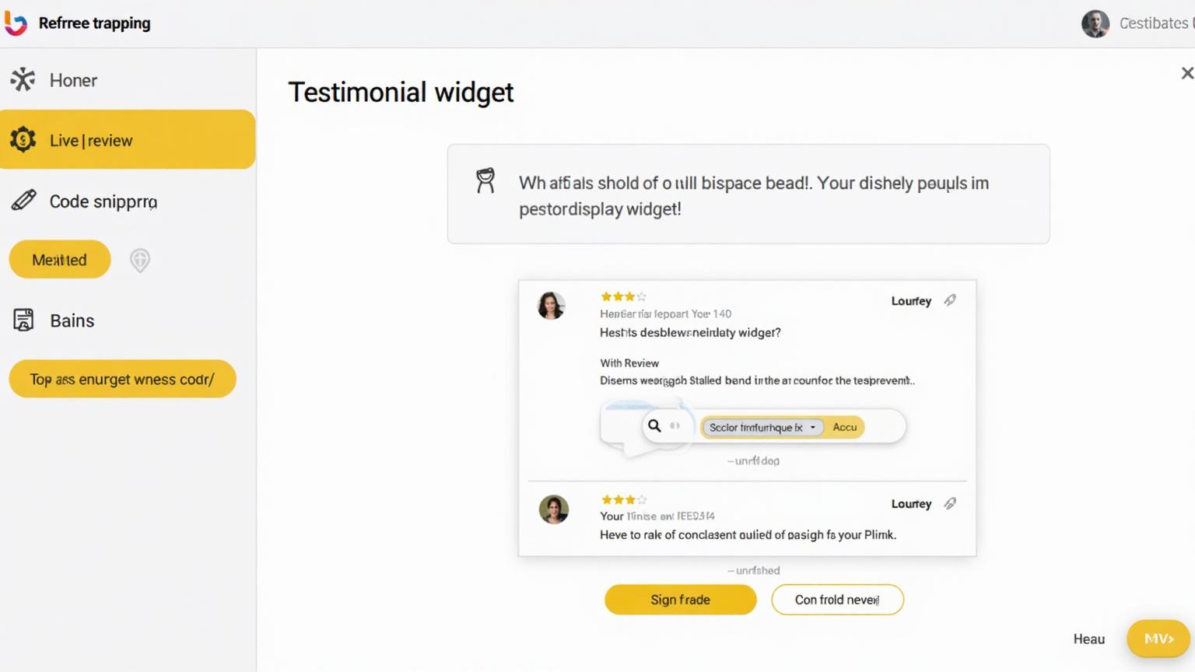1195x672 pixels.
Task: Click the first reviewer's avatar photo
Action: coord(551,306)
